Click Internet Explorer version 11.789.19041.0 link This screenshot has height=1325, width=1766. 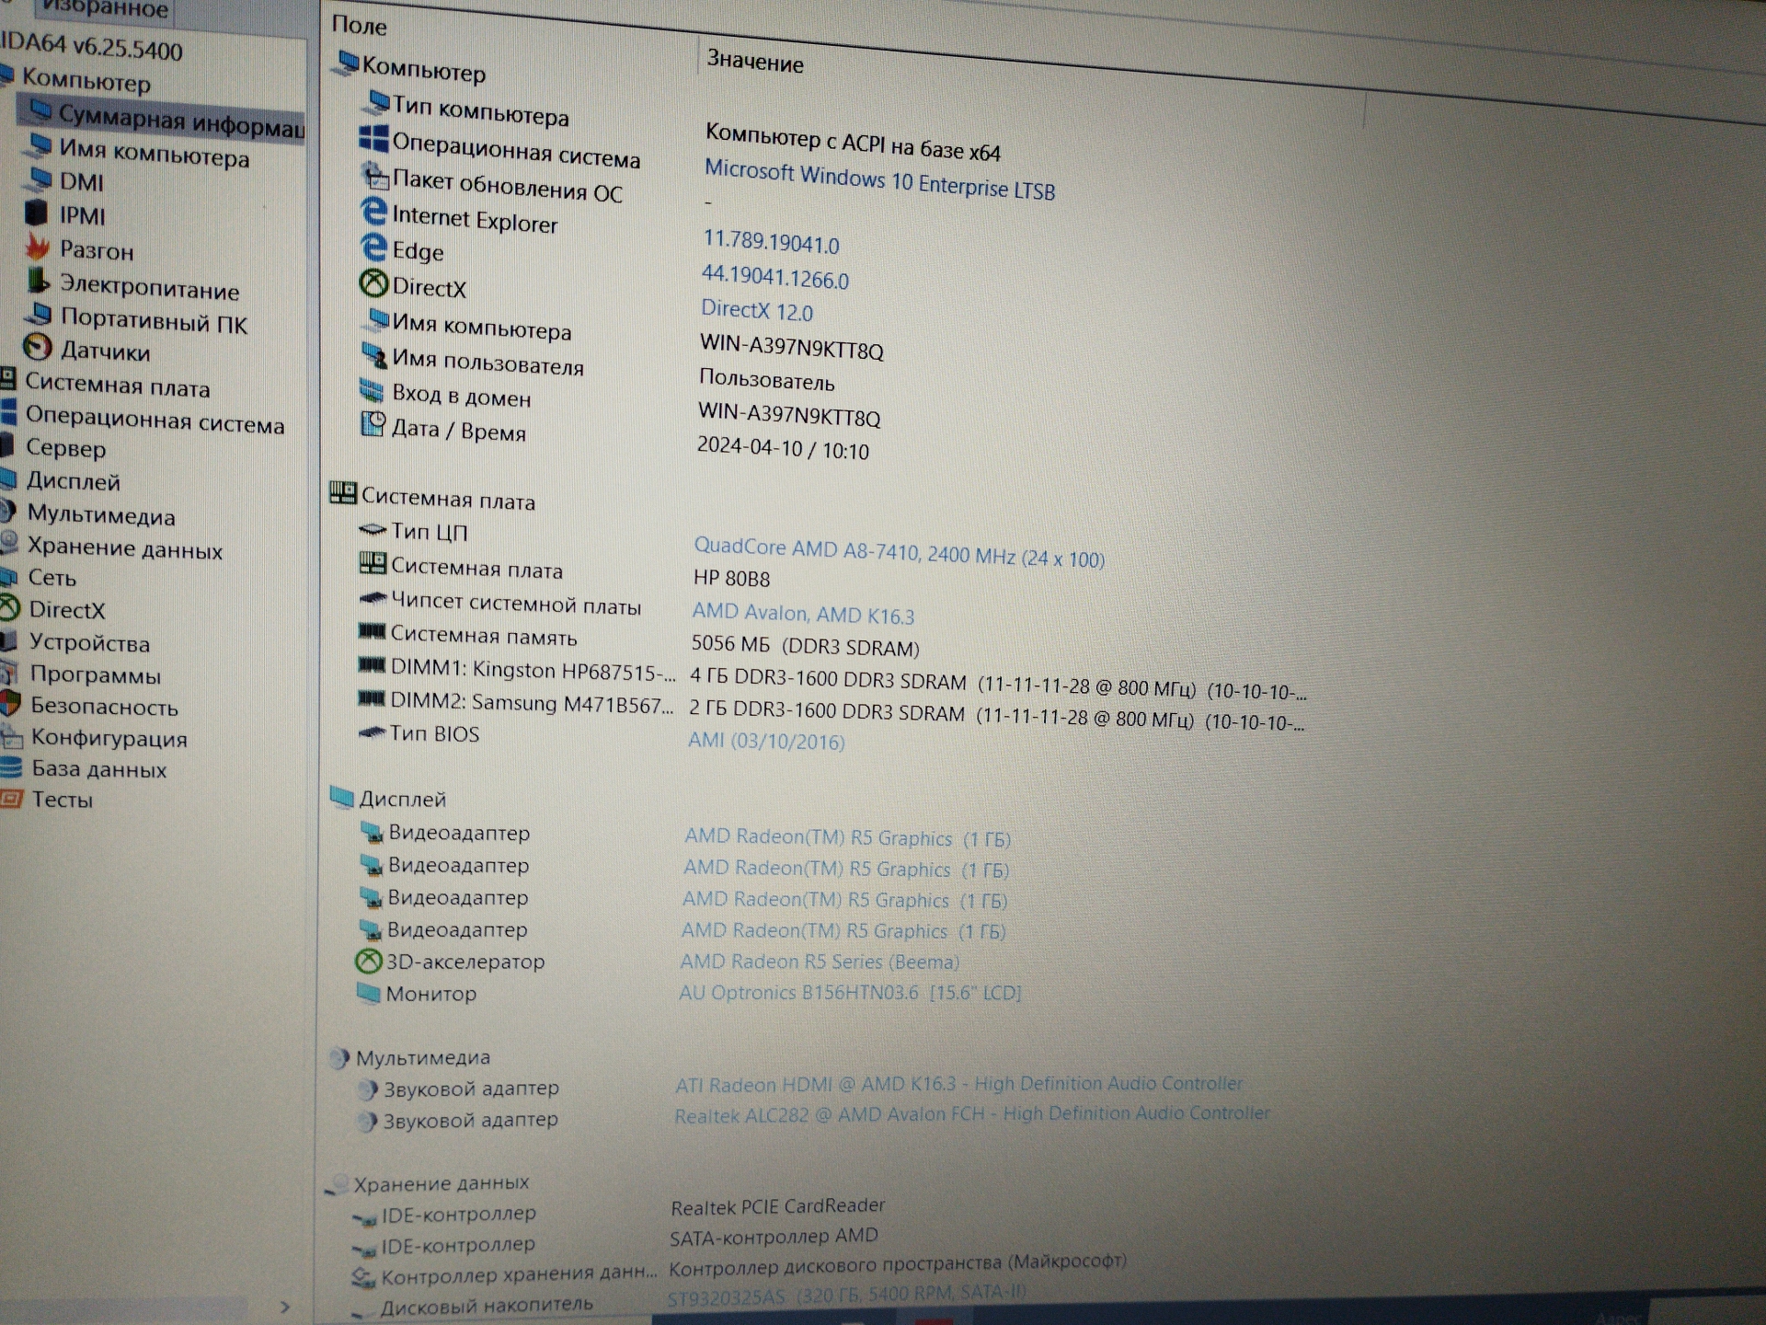tap(771, 242)
